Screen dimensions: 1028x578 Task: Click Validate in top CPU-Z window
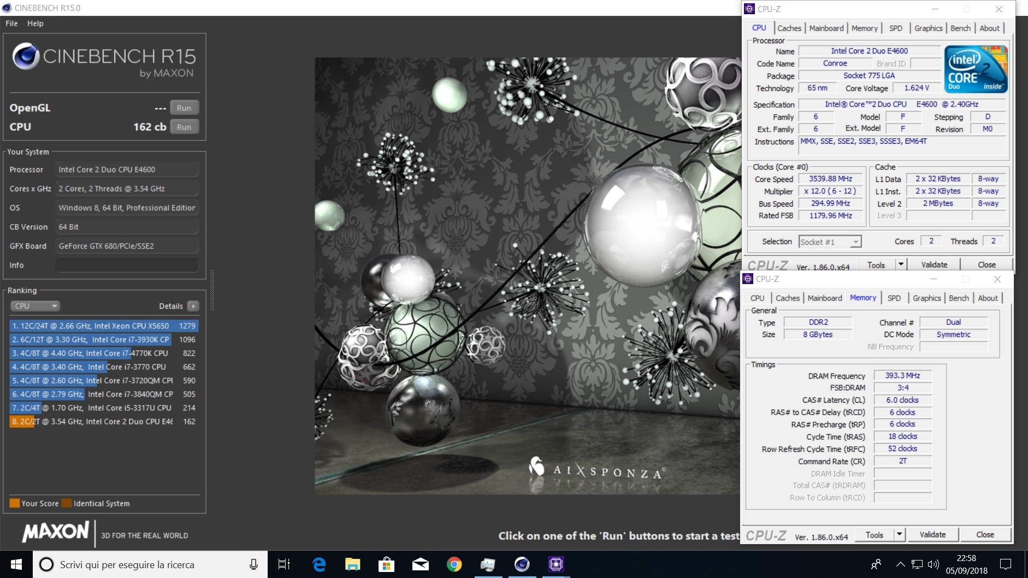point(935,265)
